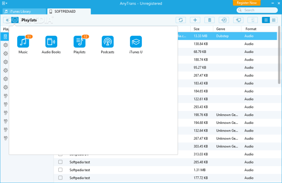Open the Music category
The height and width of the screenshot is (183, 282).
[x=23, y=44]
